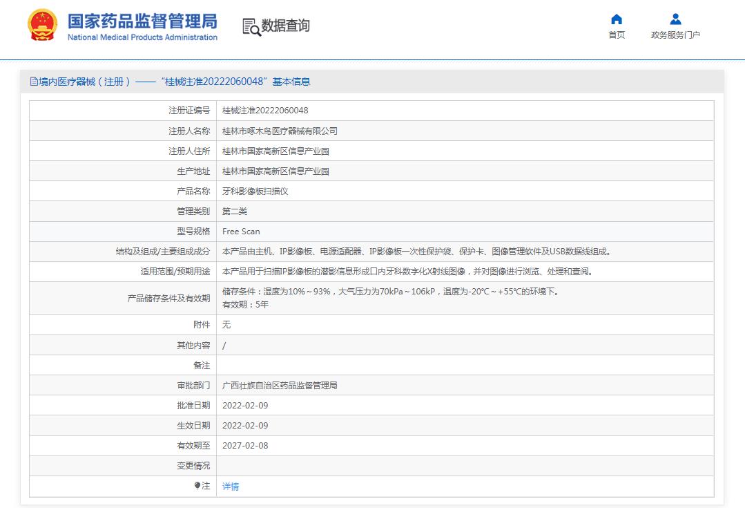Click the 数据查询 search document icon
This screenshot has width=745, height=508.
(x=251, y=27)
